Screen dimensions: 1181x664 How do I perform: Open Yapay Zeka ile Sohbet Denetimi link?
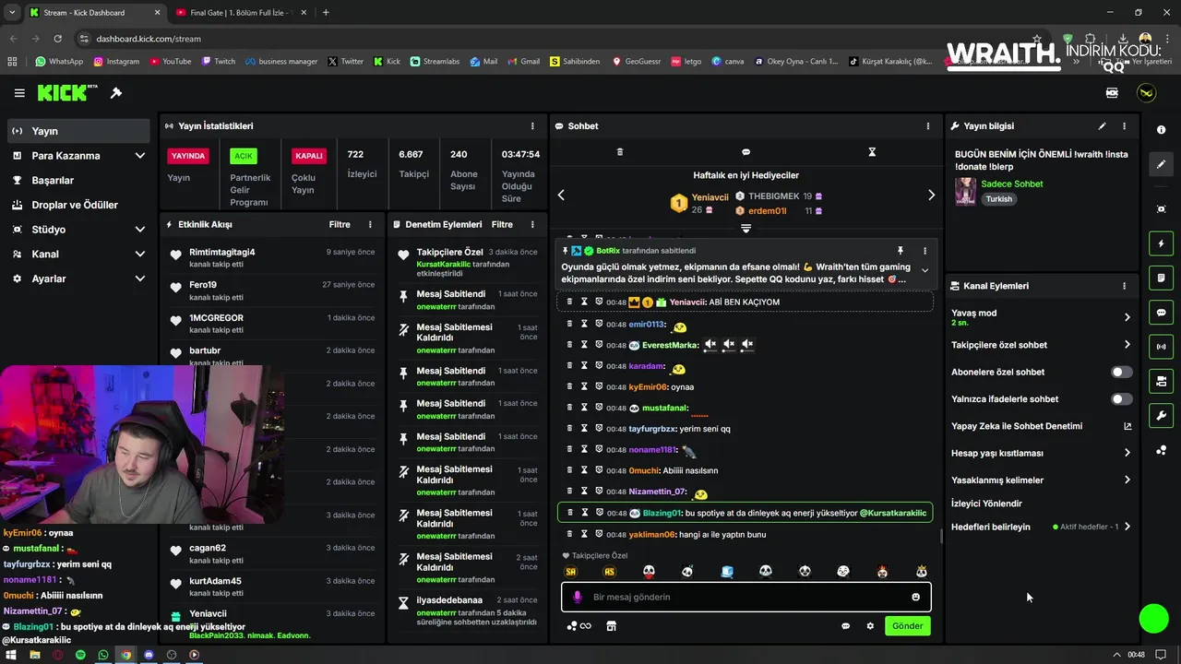tap(1041, 426)
